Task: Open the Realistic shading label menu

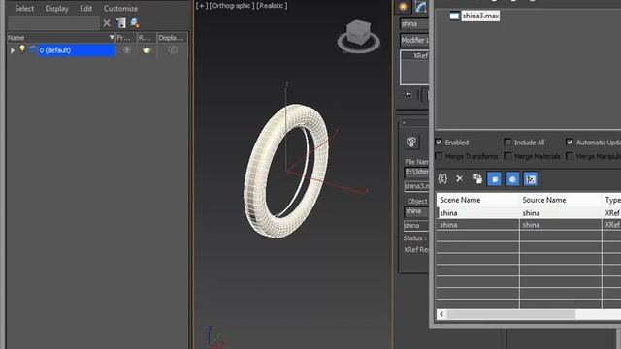Action: click(x=272, y=6)
